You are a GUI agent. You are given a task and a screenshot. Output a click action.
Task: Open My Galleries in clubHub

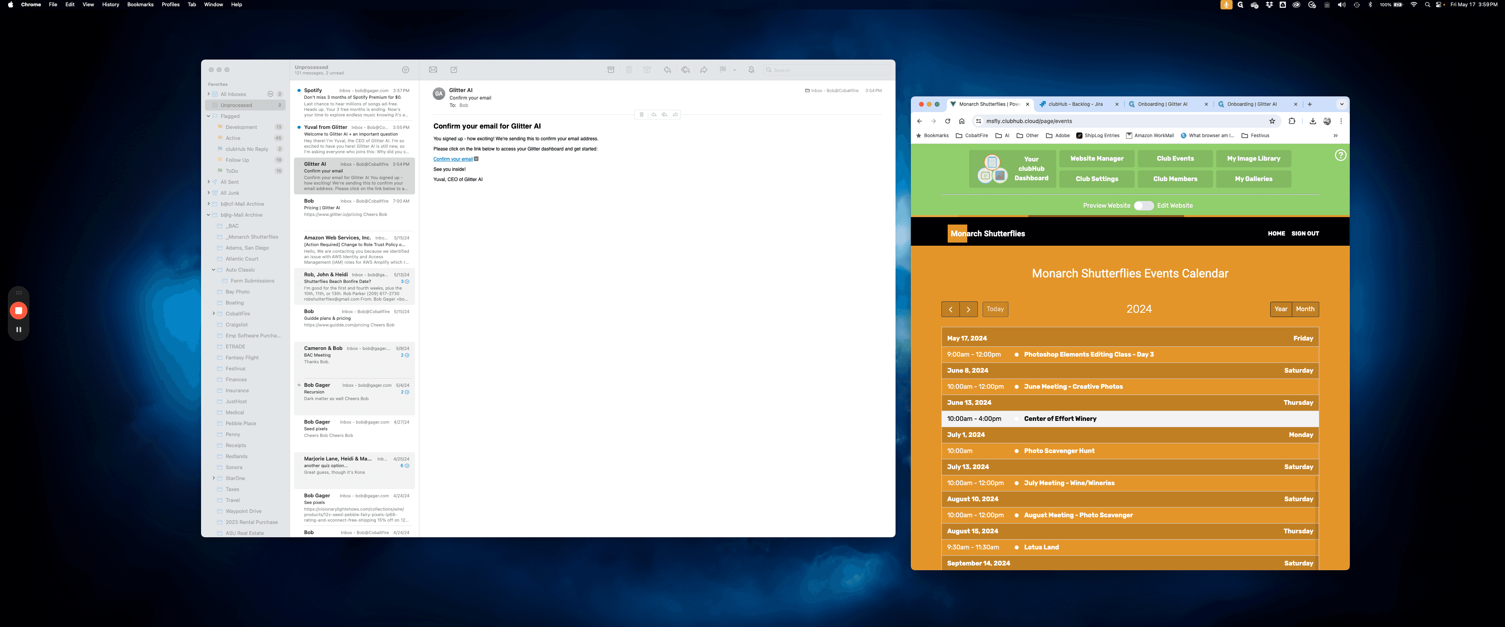(1253, 179)
